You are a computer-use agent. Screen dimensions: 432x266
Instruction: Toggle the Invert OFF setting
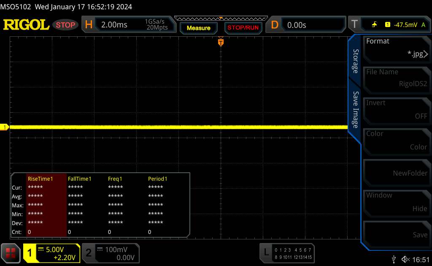point(397,109)
